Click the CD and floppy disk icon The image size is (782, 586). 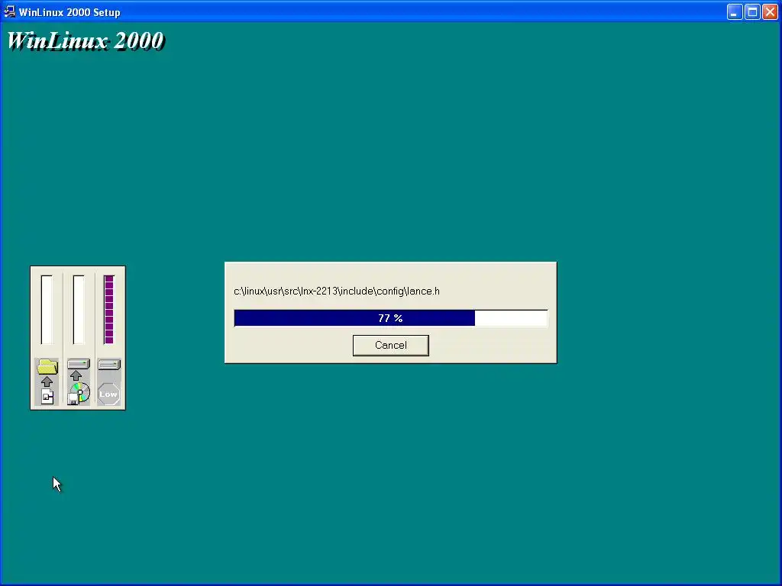[x=79, y=394]
